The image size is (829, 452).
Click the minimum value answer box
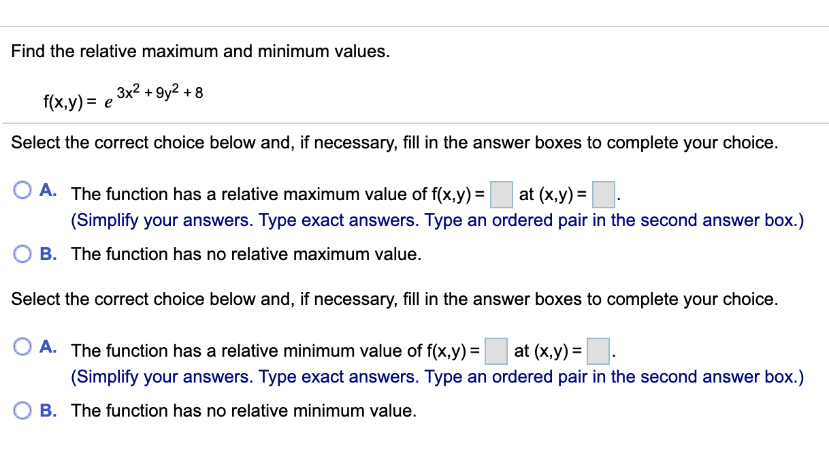[x=497, y=352]
